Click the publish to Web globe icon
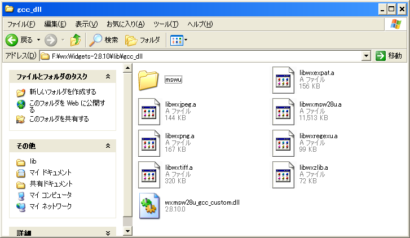 coord(21,104)
